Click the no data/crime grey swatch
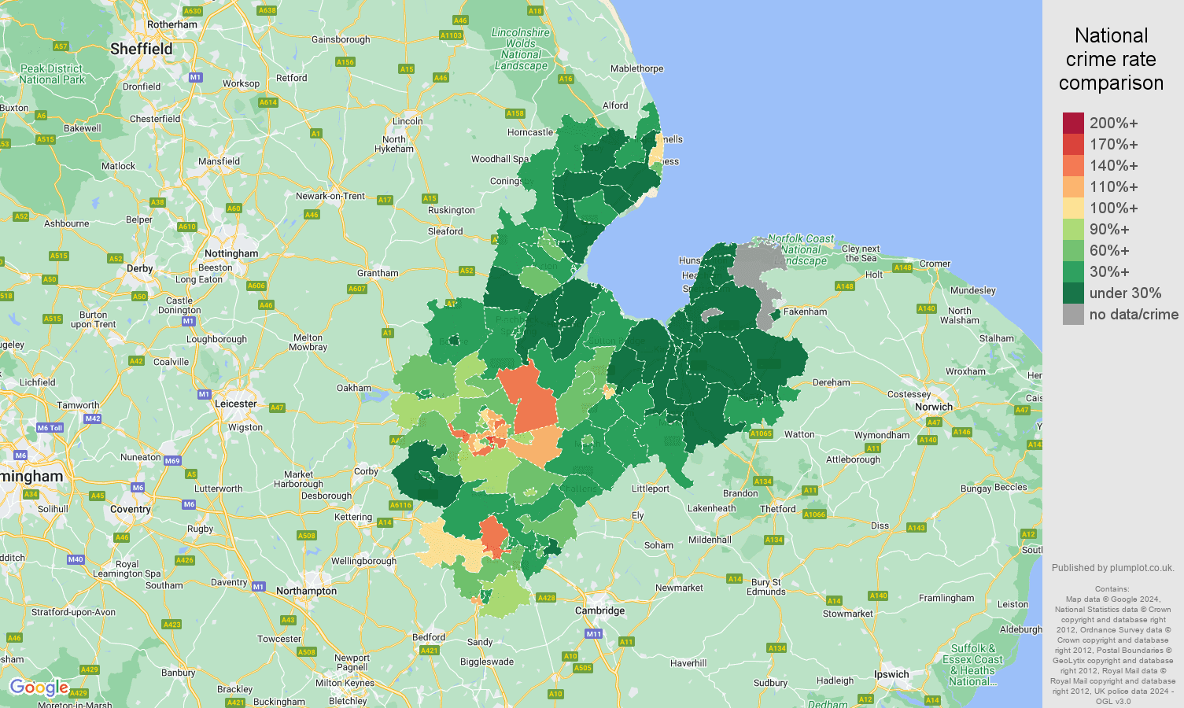1184x708 pixels. point(1073,314)
